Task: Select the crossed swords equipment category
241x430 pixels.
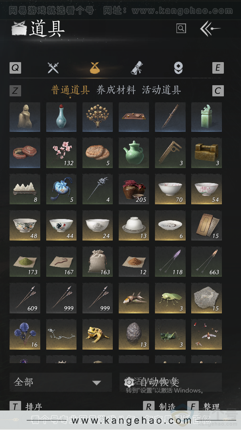Action: (x=53, y=68)
